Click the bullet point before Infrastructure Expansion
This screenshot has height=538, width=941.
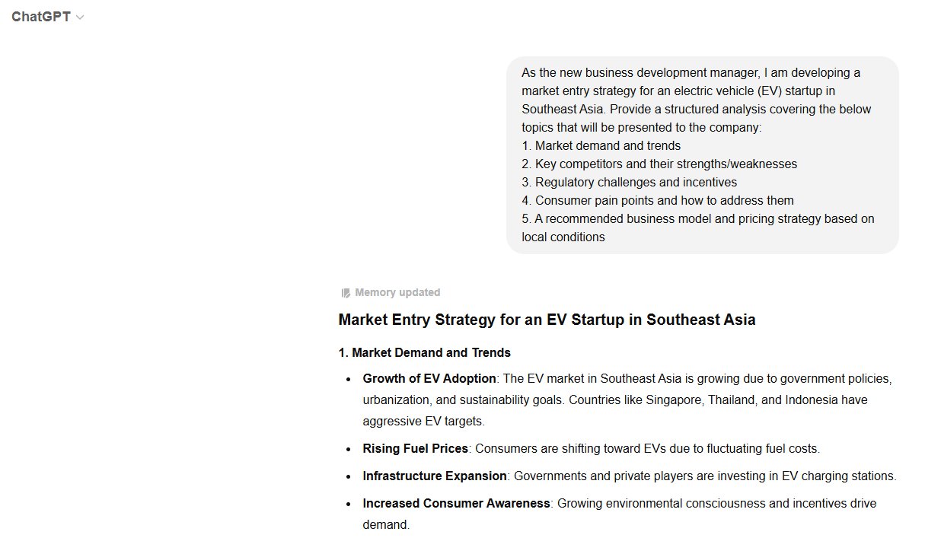pos(349,476)
